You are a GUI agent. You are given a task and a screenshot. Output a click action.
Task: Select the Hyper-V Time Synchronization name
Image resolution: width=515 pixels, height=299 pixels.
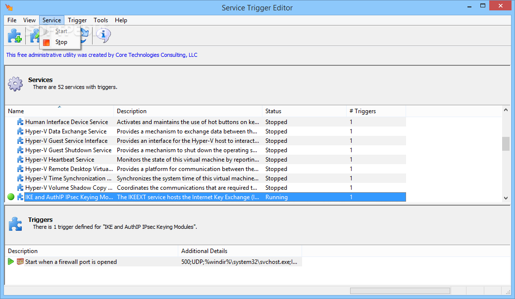[68, 178]
